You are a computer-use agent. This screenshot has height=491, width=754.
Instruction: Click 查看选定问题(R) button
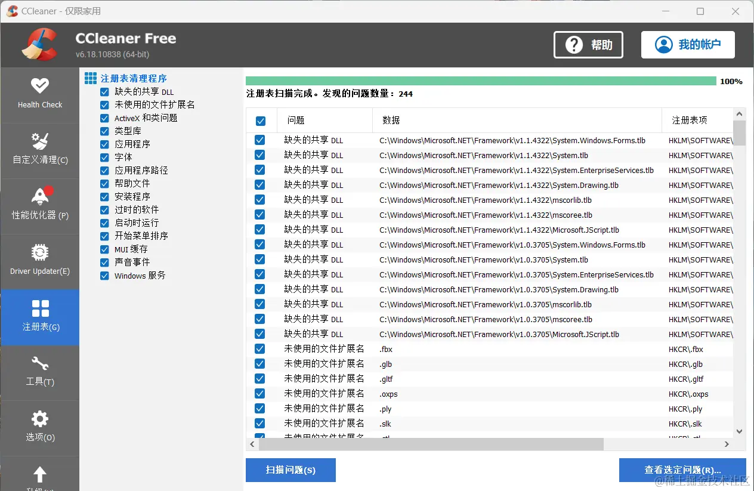click(x=682, y=470)
